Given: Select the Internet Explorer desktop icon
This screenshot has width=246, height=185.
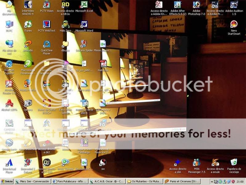Looking at the screenshot, I should coord(9,64).
